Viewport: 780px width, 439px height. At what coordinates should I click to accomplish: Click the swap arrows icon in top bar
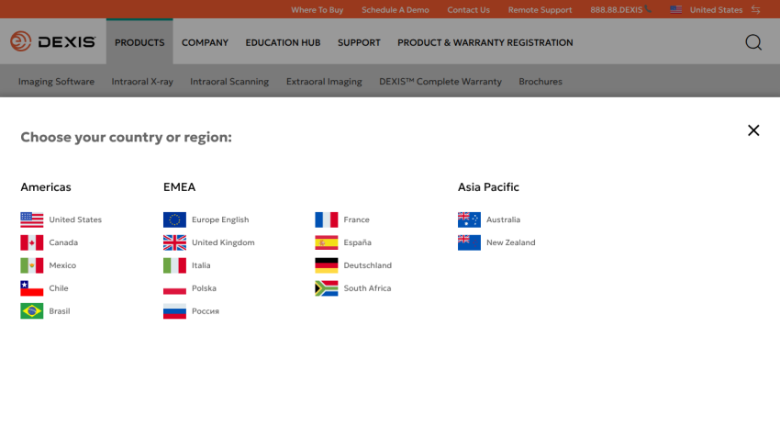tap(755, 9)
